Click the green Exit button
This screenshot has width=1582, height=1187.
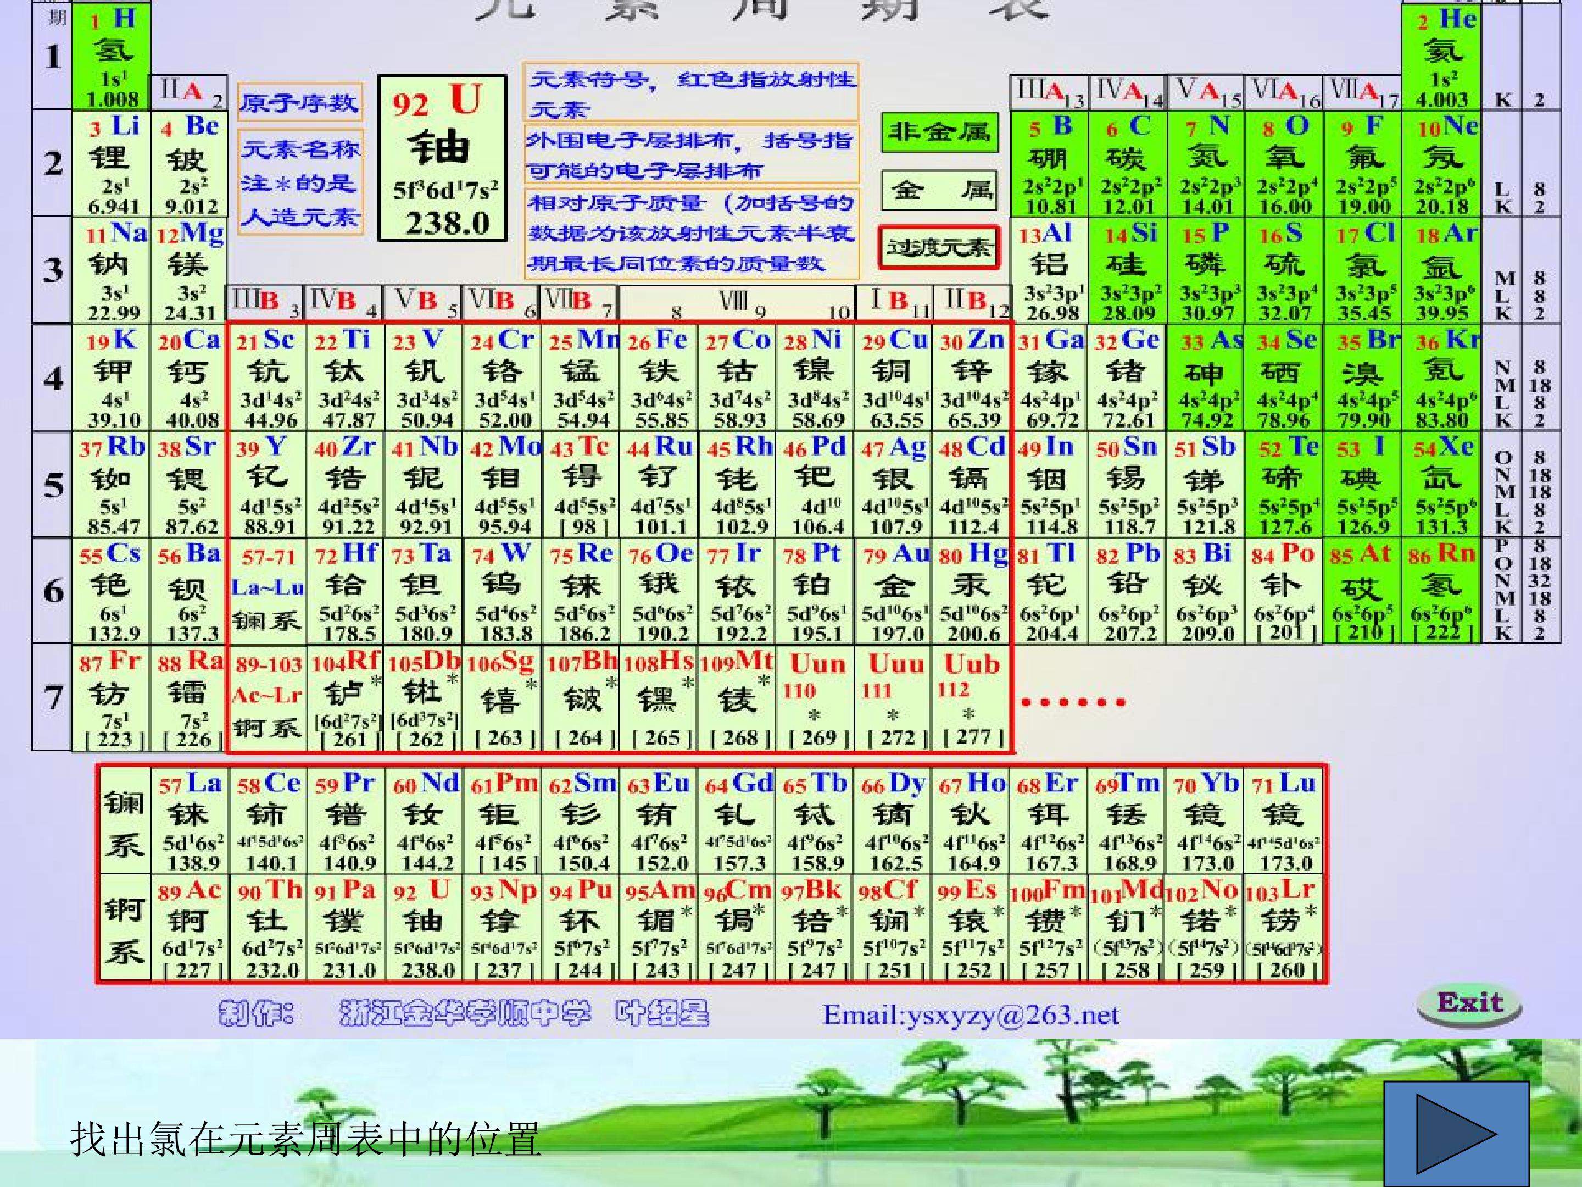[x=1469, y=1003]
